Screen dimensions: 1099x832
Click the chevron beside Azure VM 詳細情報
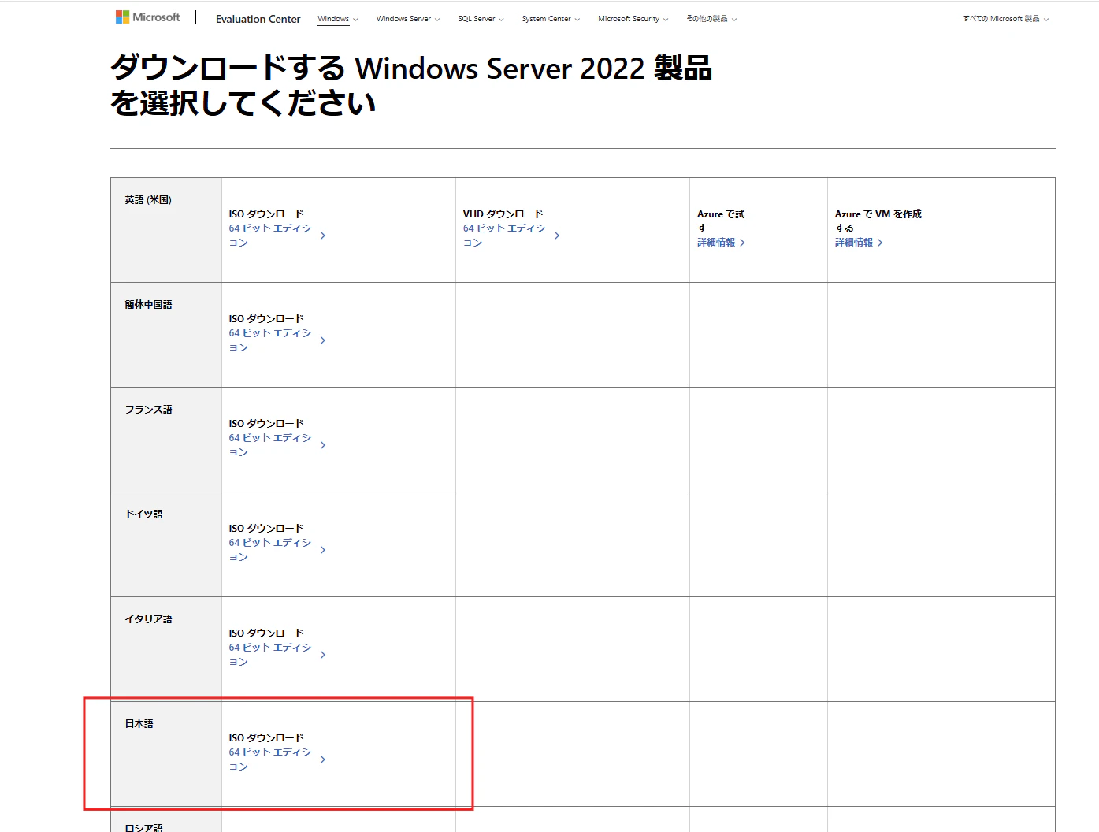click(880, 243)
